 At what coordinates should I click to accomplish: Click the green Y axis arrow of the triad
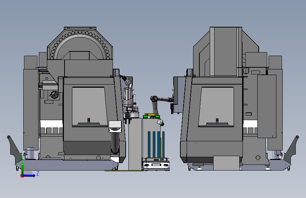(23, 168)
